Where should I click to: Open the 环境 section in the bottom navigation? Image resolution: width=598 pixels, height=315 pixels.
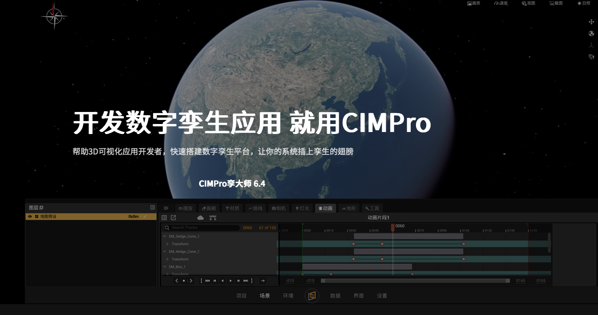click(x=288, y=296)
